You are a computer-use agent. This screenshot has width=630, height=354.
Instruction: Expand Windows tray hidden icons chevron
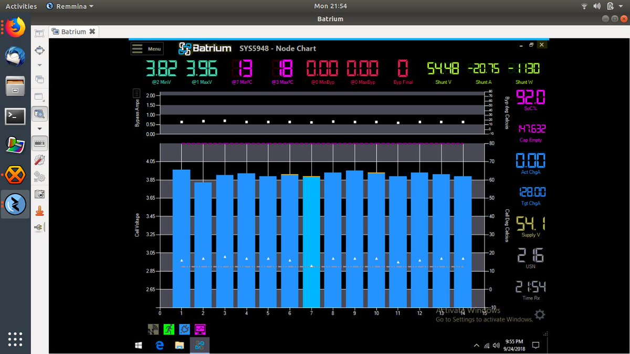[x=476, y=345]
